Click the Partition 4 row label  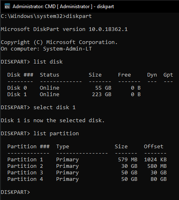[x=25, y=179]
